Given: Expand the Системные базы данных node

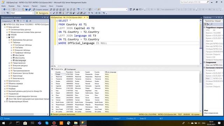Looking at the screenshot, I should point(7,29).
